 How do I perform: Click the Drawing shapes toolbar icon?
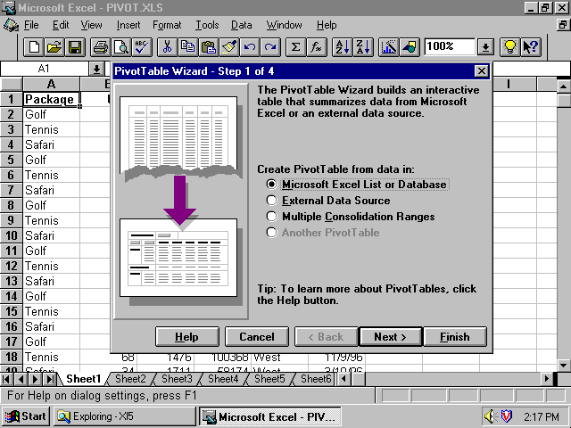[410, 47]
